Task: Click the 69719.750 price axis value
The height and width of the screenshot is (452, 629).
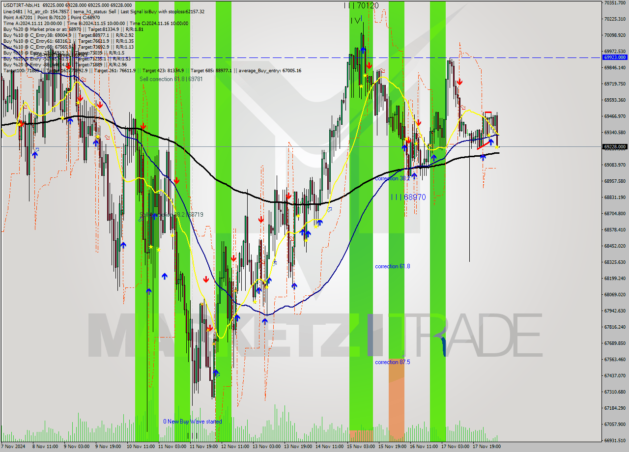Action: point(615,84)
